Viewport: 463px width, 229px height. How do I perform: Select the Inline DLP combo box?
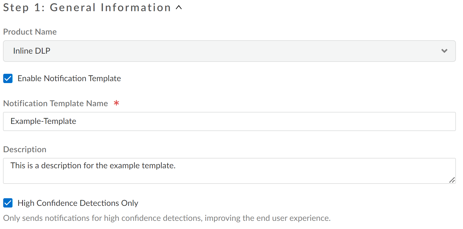click(x=219, y=51)
